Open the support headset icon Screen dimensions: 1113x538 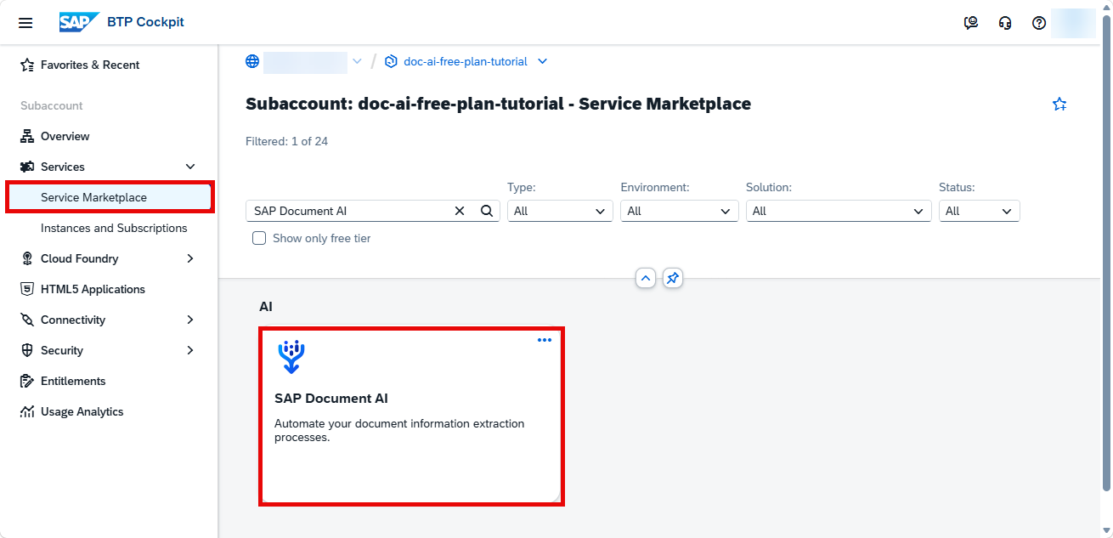coord(1005,23)
